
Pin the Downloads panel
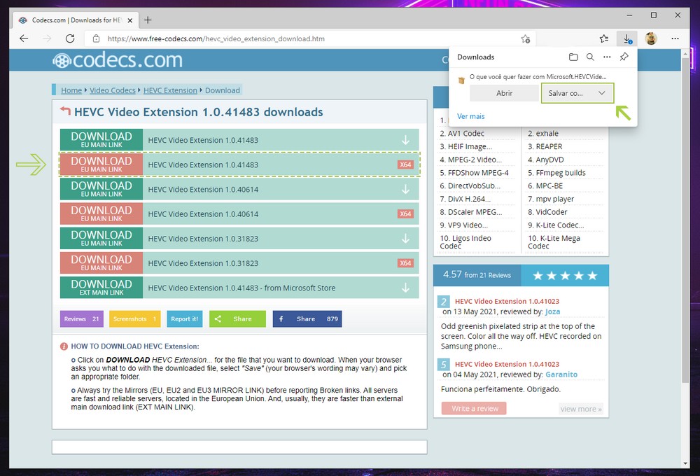pyautogui.click(x=624, y=57)
